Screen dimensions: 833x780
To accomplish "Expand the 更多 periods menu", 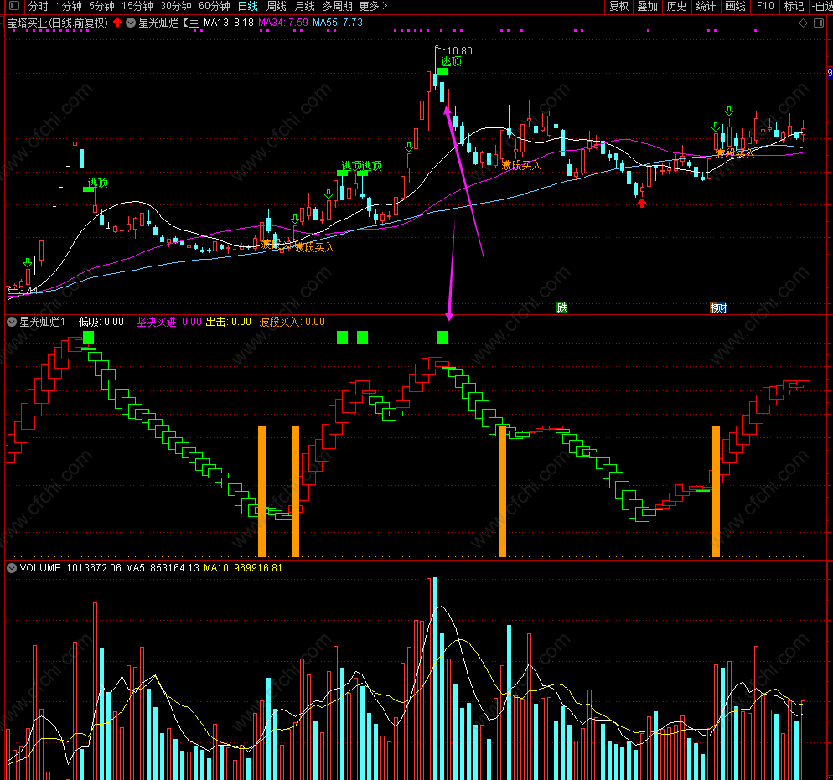I will [373, 7].
